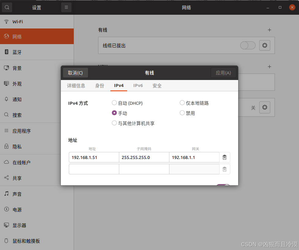Switch to 安全 tab
Viewport: 299px width, 250px height.
[157, 85]
